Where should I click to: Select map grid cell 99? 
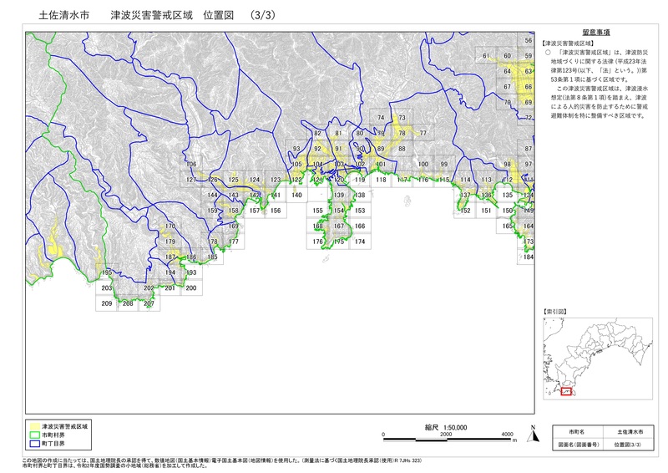pos(444,164)
